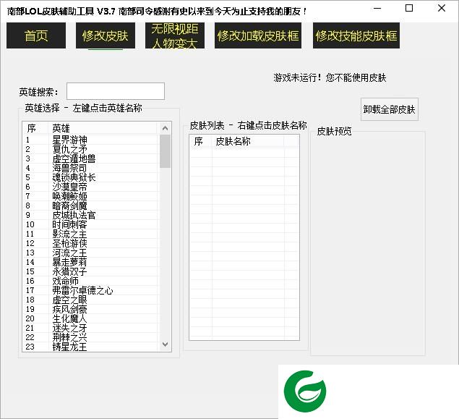Open the 首页 tab
The height and width of the screenshot is (419, 459).
(x=36, y=35)
